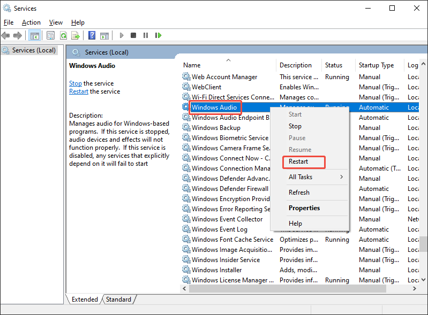Select the Windows Connect Now row
The image size is (428, 315).
click(x=300, y=158)
